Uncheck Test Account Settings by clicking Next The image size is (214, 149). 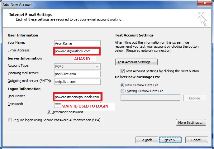click(x=122, y=71)
